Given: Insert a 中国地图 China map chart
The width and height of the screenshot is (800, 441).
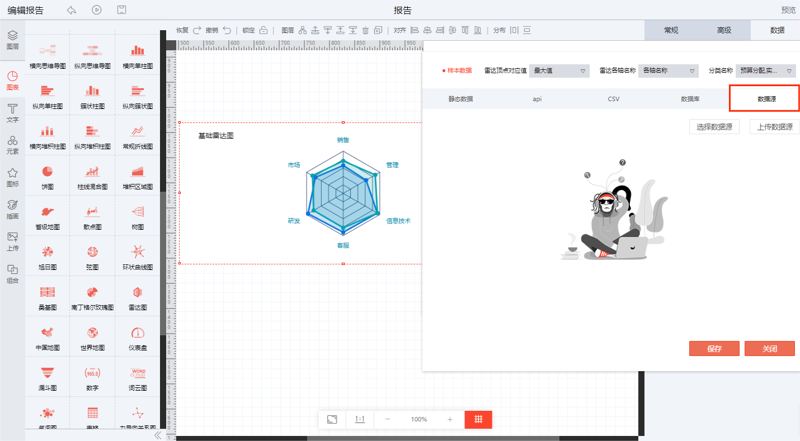Looking at the screenshot, I should [x=48, y=337].
